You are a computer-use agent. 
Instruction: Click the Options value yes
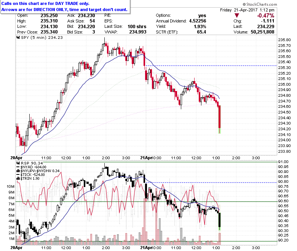tap(202, 16)
